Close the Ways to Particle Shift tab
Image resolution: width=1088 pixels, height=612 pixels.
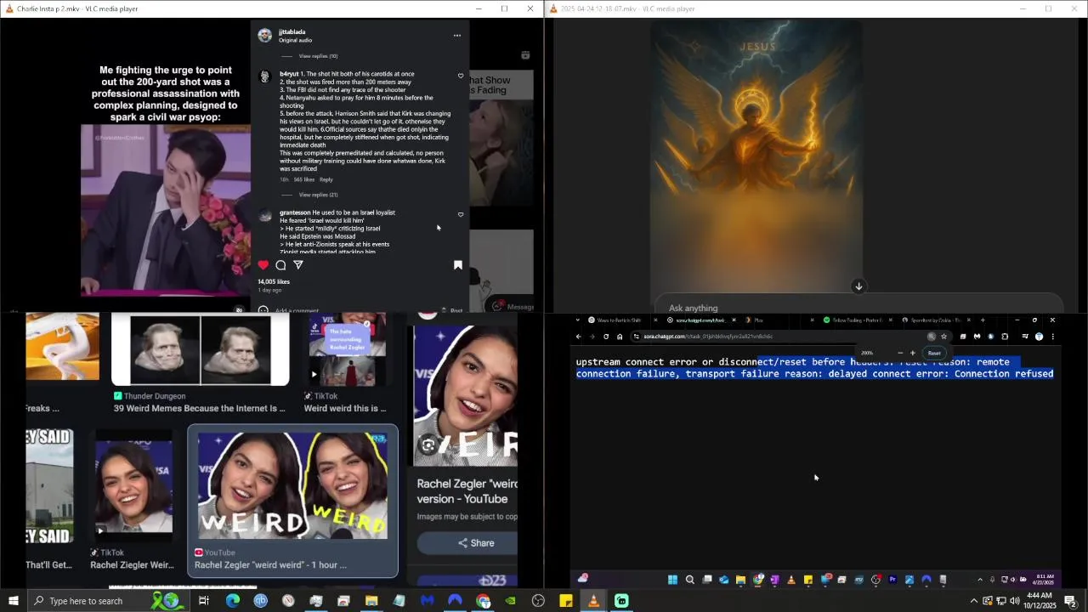tap(654, 320)
